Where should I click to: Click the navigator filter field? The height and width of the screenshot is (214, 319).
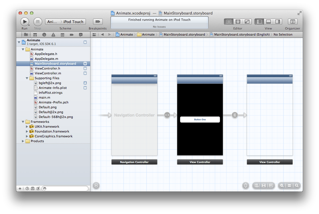pos(65,189)
